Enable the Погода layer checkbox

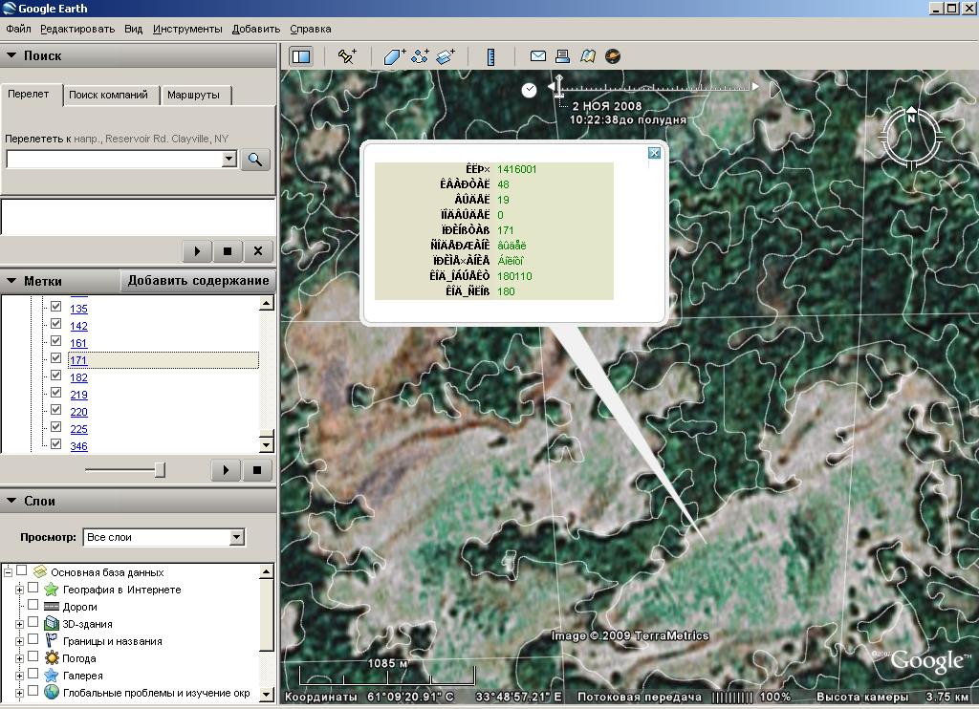pos(33,656)
